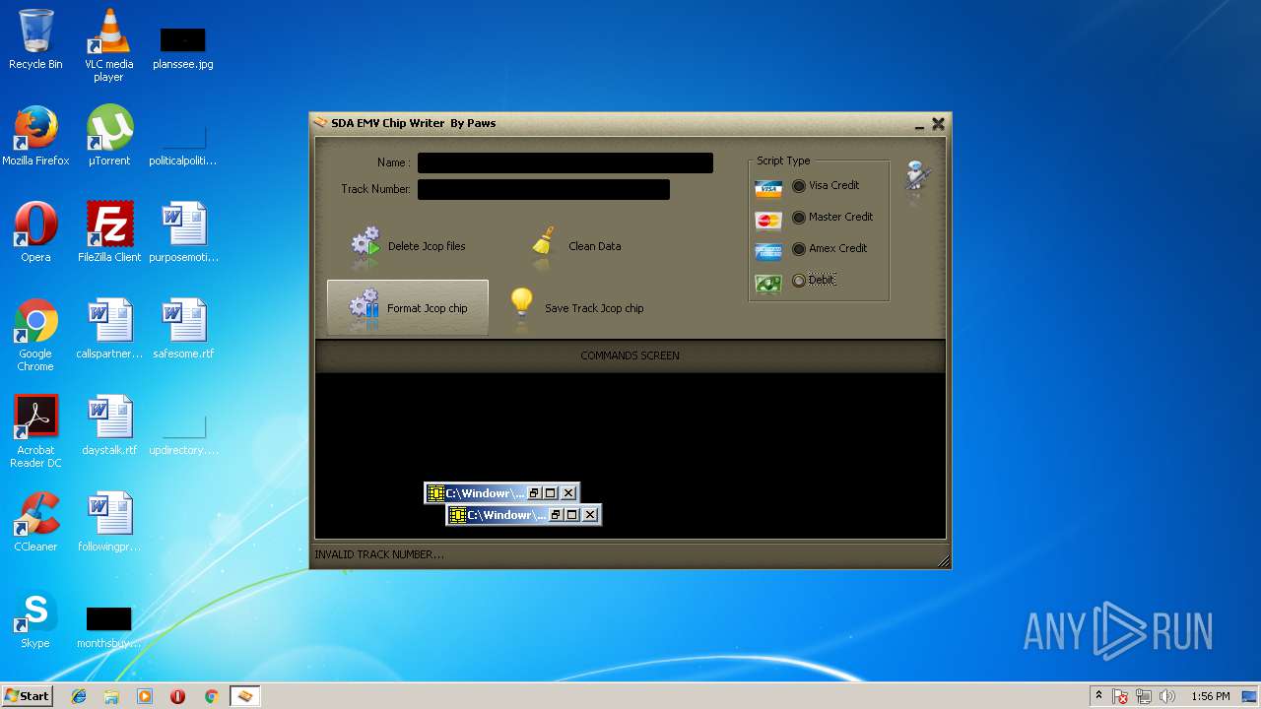
Task: Click the Show desktop button
Action: click(x=1249, y=696)
